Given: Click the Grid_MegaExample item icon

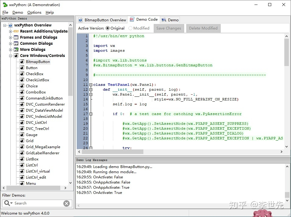Looking at the screenshot, I should pos(22,147).
